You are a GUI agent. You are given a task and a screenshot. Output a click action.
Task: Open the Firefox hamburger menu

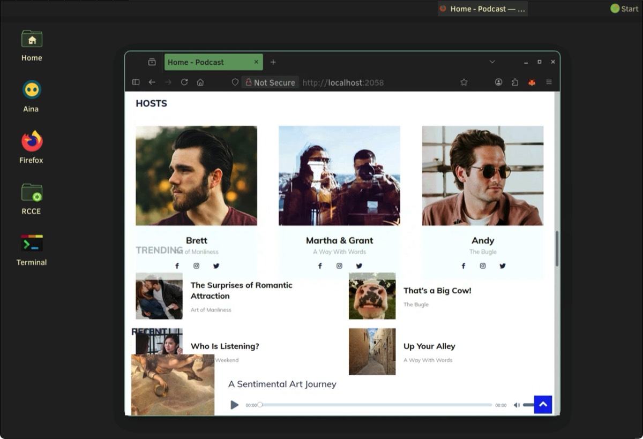549,82
